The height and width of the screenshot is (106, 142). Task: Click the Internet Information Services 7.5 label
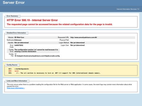[x=128, y=9]
